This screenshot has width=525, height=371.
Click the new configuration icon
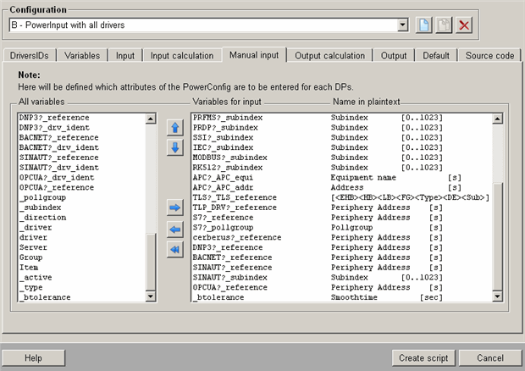point(424,25)
